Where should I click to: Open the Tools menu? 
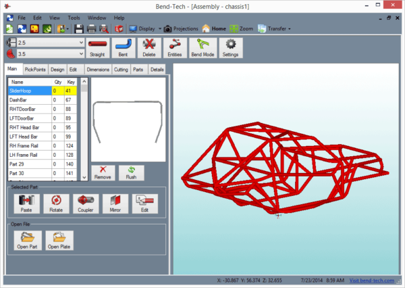coord(74,18)
